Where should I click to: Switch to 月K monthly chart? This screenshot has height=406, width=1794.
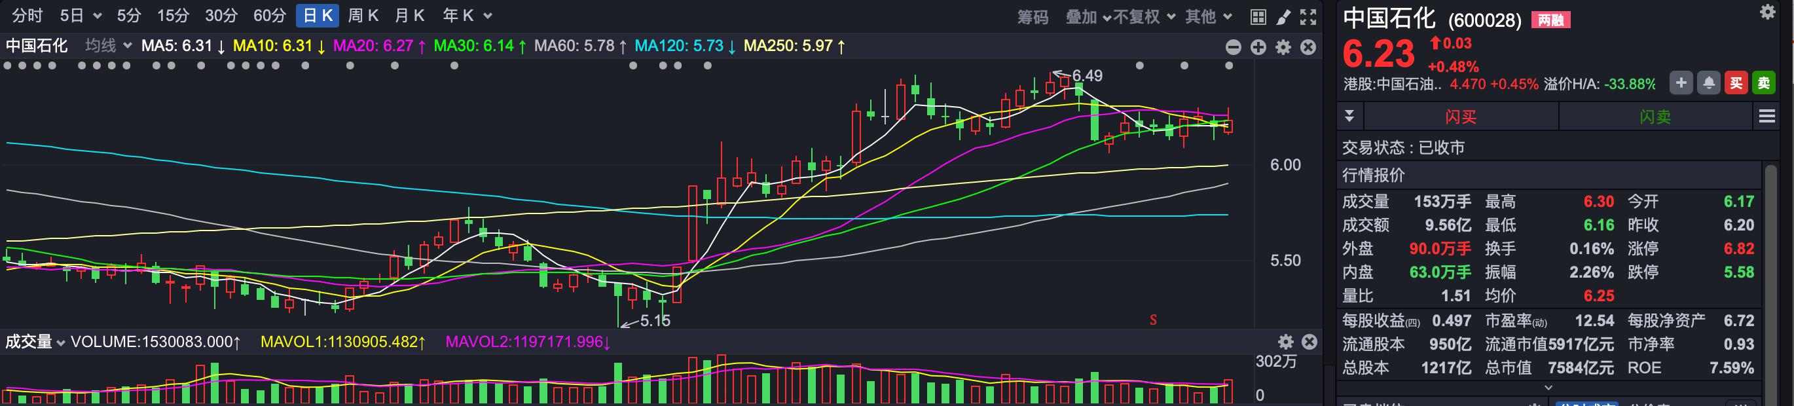(x=409, y=15)
